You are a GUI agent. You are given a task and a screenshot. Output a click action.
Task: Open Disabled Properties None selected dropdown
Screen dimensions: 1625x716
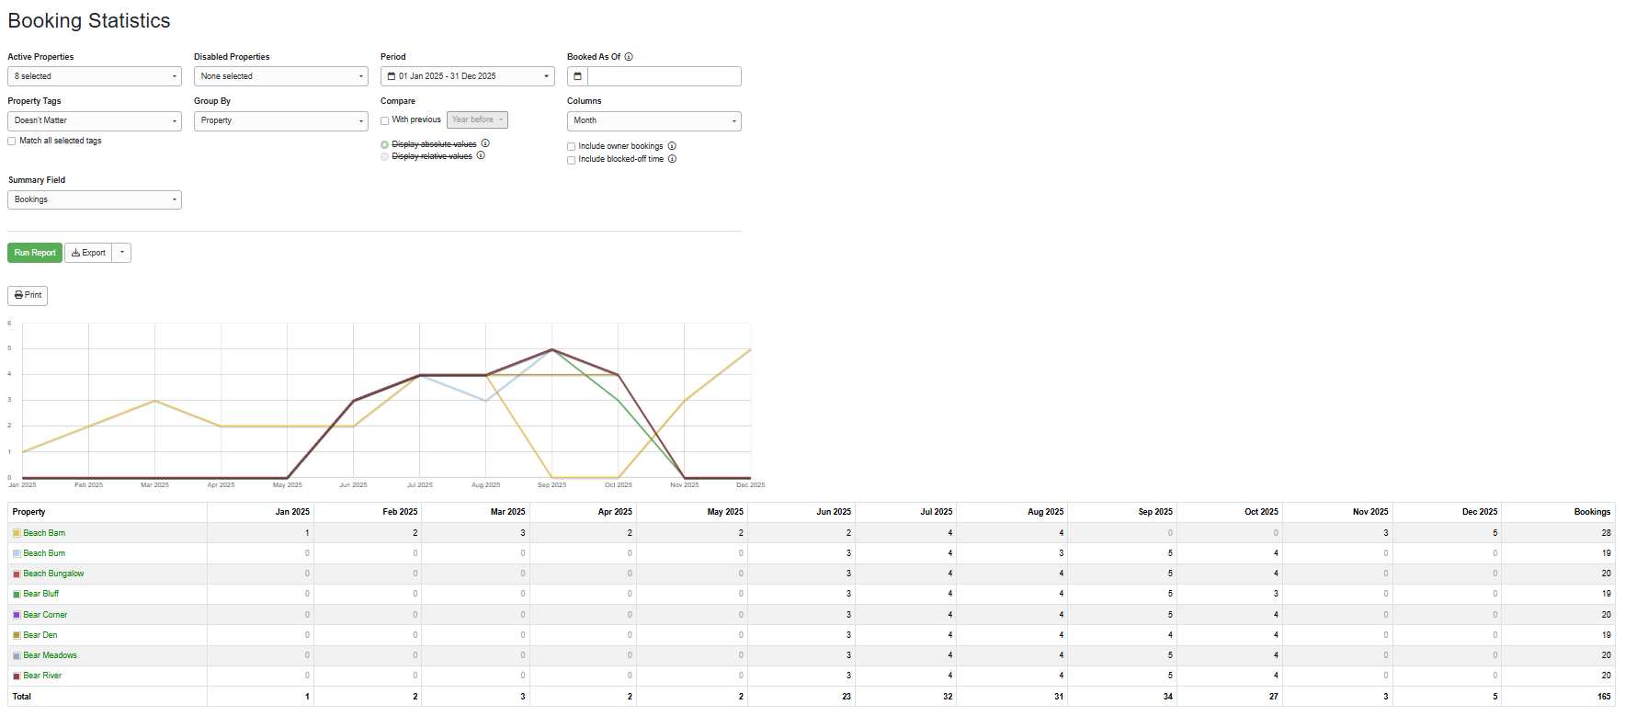[281, 76]
